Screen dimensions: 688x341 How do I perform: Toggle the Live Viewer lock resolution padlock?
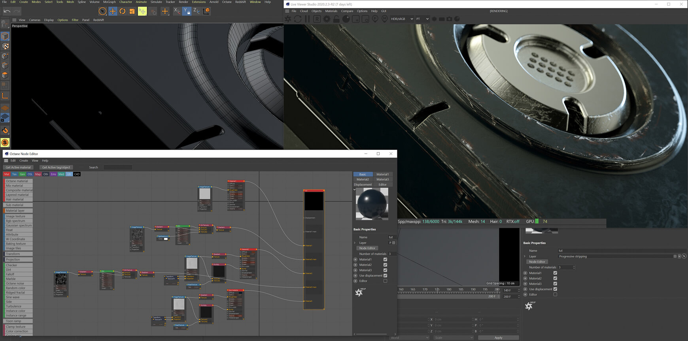(336, 19)
